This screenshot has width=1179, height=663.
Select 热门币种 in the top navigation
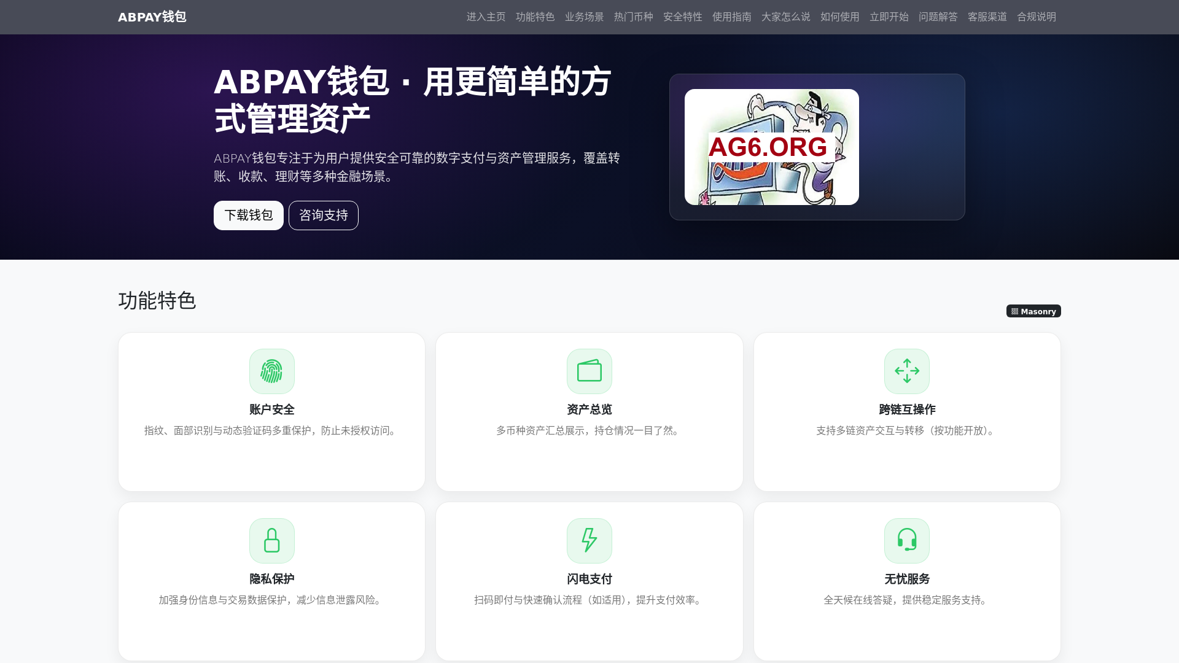[634, 17]
